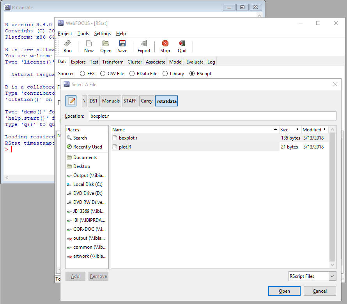Screen dimensions: 347x304
Task: Click the Run toolbar icon
Action: 67,43
